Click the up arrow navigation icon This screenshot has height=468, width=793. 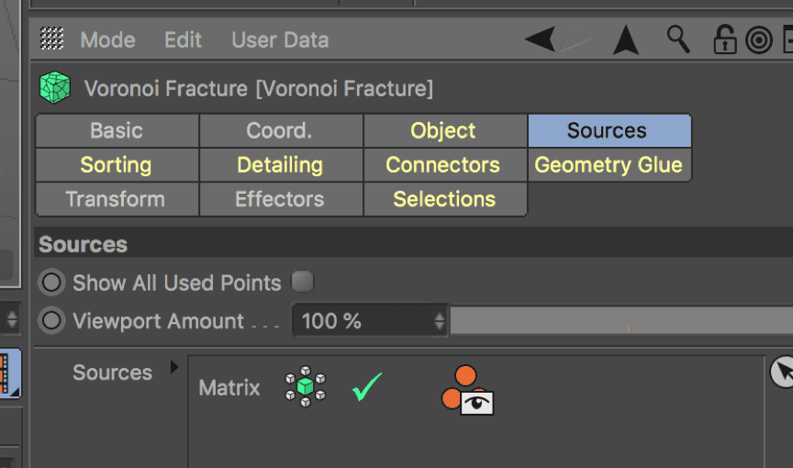[x=626, y=39]
